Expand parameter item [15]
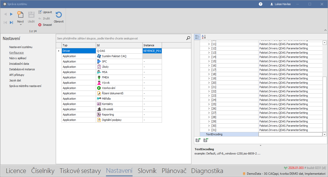The width and height of the screenshot is (328, 177). point(209,61)
